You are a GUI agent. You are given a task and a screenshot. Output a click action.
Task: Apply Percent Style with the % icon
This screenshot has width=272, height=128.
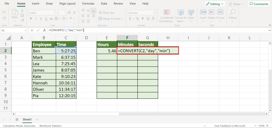pos(137,19)
